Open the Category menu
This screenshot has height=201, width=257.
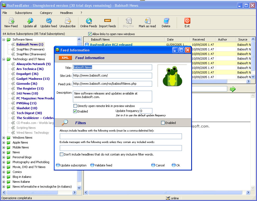pyautogui.click(x=46, y=13)
